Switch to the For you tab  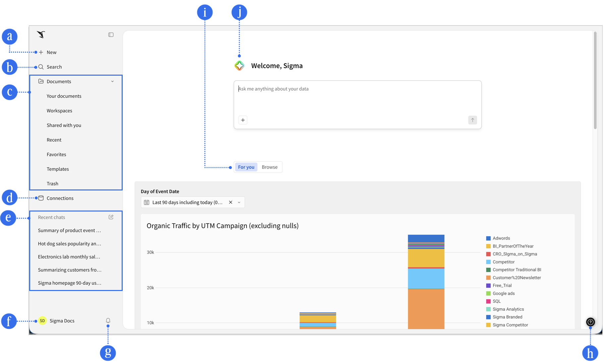[x=246, y=167]
